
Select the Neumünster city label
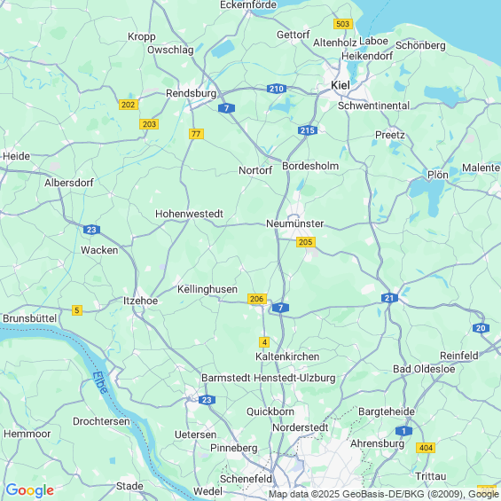(x=295, y=223)
